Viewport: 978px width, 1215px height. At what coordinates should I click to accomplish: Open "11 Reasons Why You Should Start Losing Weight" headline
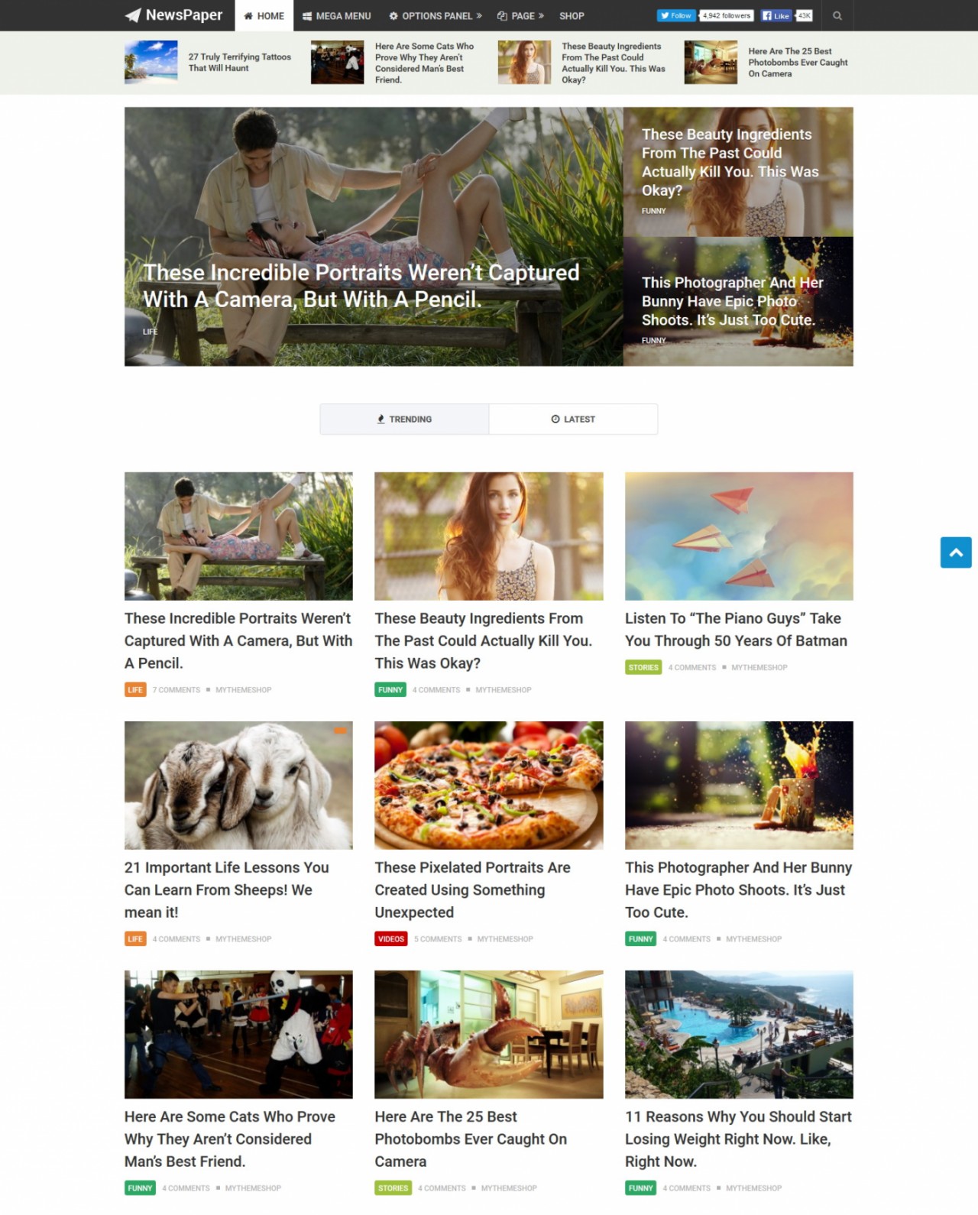tap(738, 1139)
